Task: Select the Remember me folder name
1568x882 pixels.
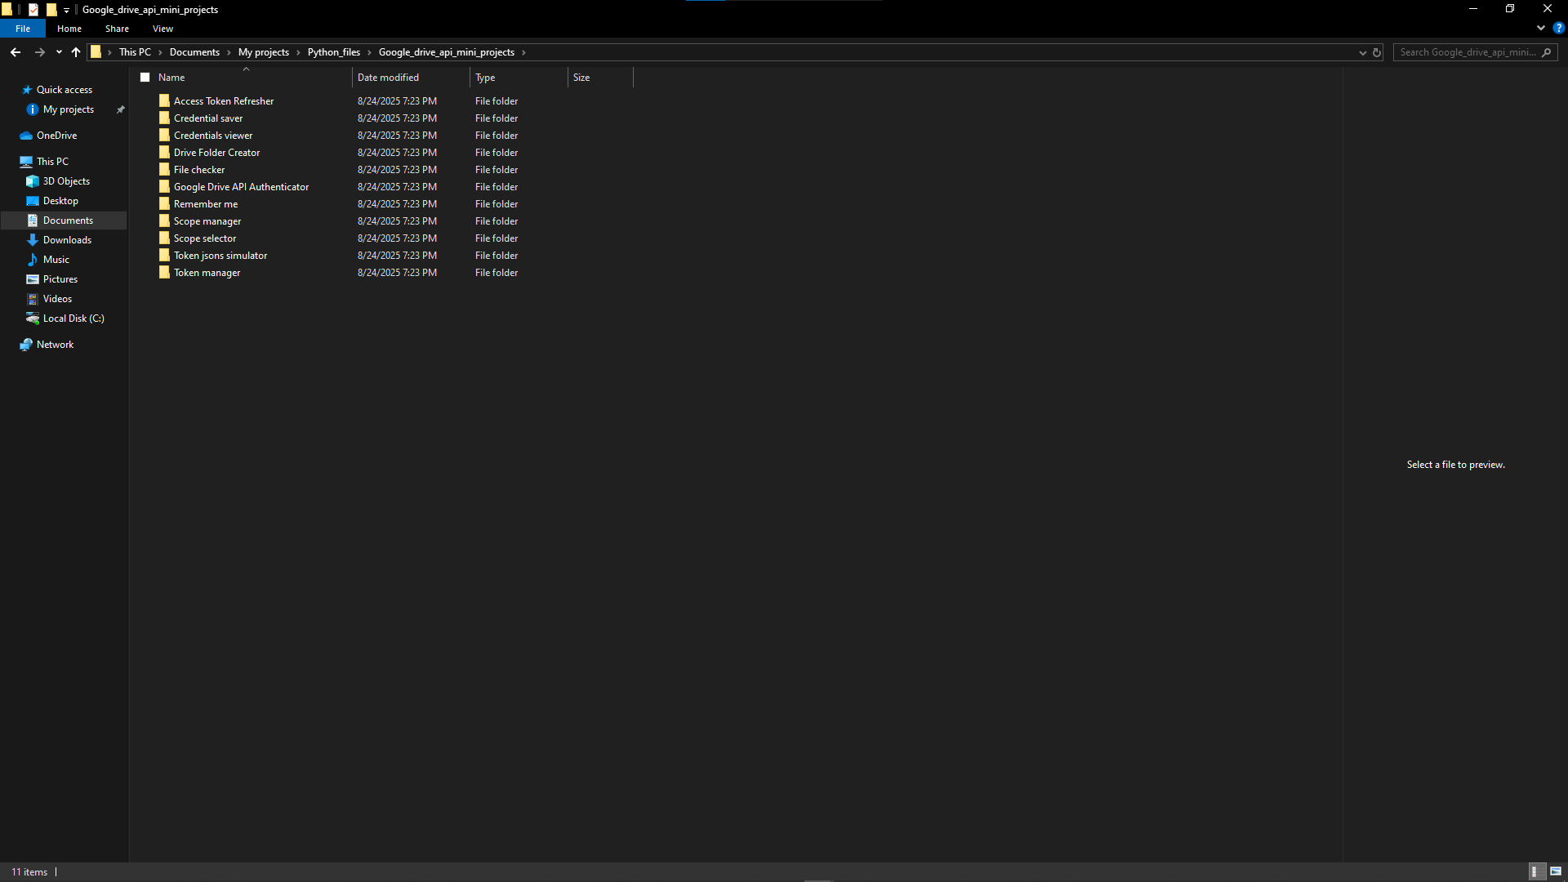Action: (206, 204)
